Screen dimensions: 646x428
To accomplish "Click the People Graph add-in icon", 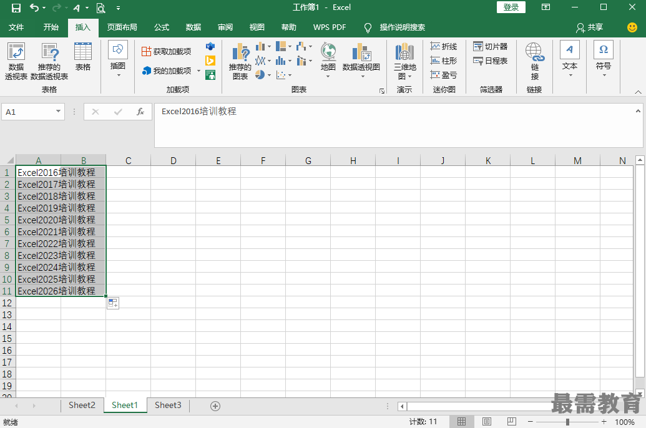I will click(x=210, y=75).
